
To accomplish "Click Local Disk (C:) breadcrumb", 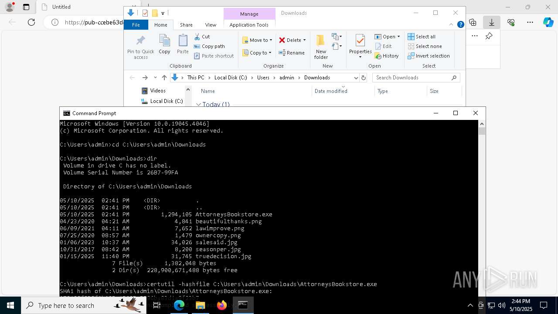I will coord(231,78).
